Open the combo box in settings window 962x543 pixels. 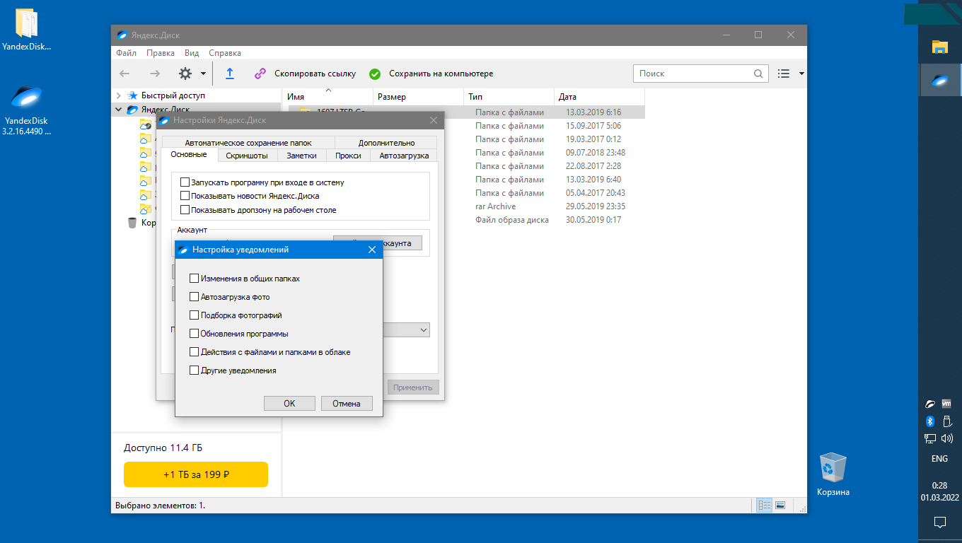[424, 330]
